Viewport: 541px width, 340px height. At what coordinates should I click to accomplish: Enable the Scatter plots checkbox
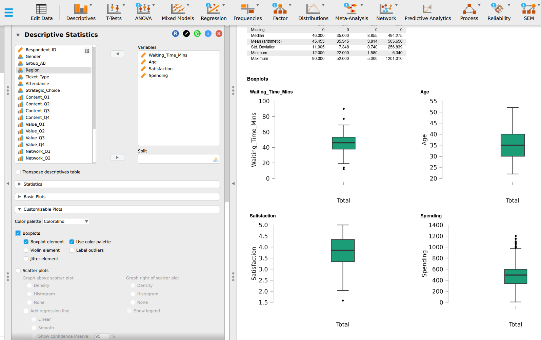point(18,271)
